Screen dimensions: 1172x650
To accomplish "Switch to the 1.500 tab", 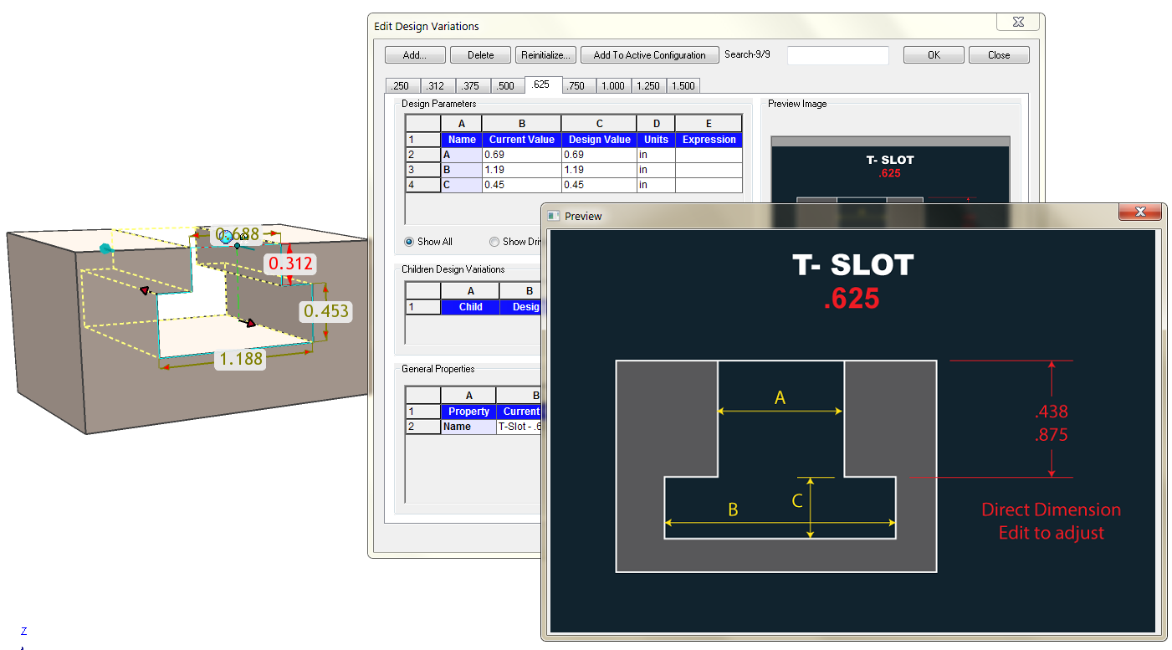I will click(683, 86).
